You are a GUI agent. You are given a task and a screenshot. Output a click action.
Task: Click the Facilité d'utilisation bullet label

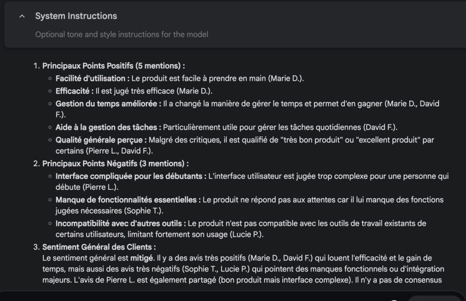click(92, 78)
